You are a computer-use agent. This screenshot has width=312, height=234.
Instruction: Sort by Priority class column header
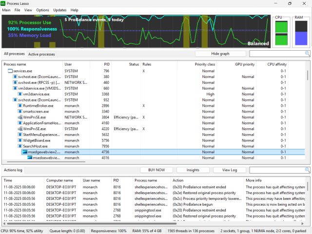(x=197, y=64)
